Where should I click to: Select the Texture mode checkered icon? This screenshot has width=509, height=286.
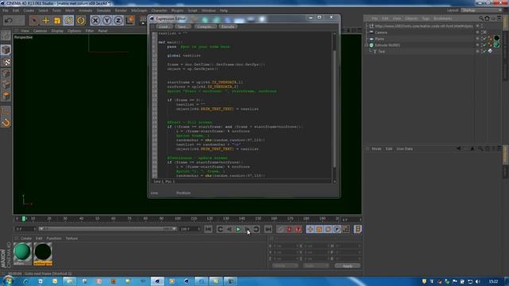(6, 62)
